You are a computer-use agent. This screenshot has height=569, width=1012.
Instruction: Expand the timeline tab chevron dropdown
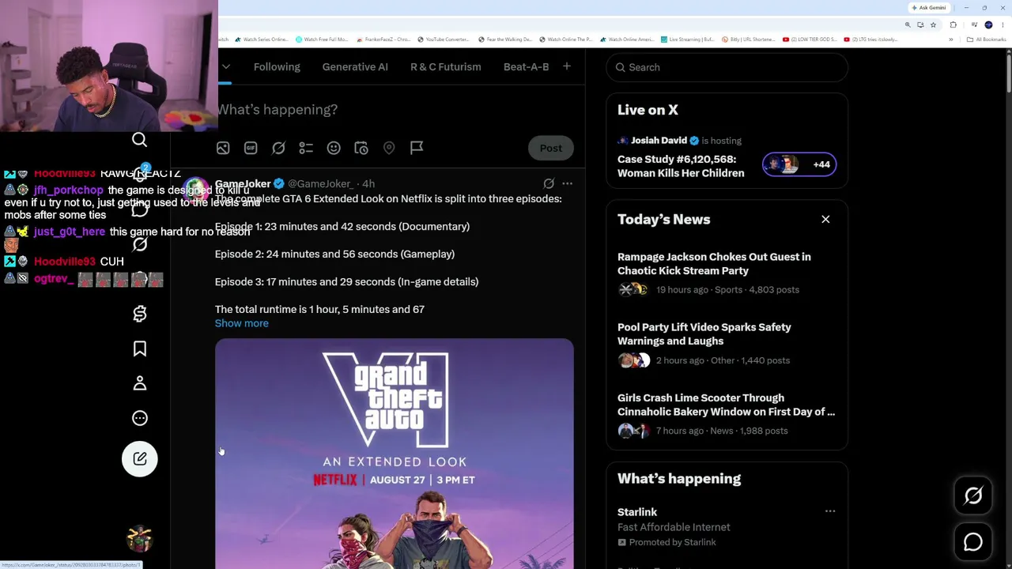225,67
